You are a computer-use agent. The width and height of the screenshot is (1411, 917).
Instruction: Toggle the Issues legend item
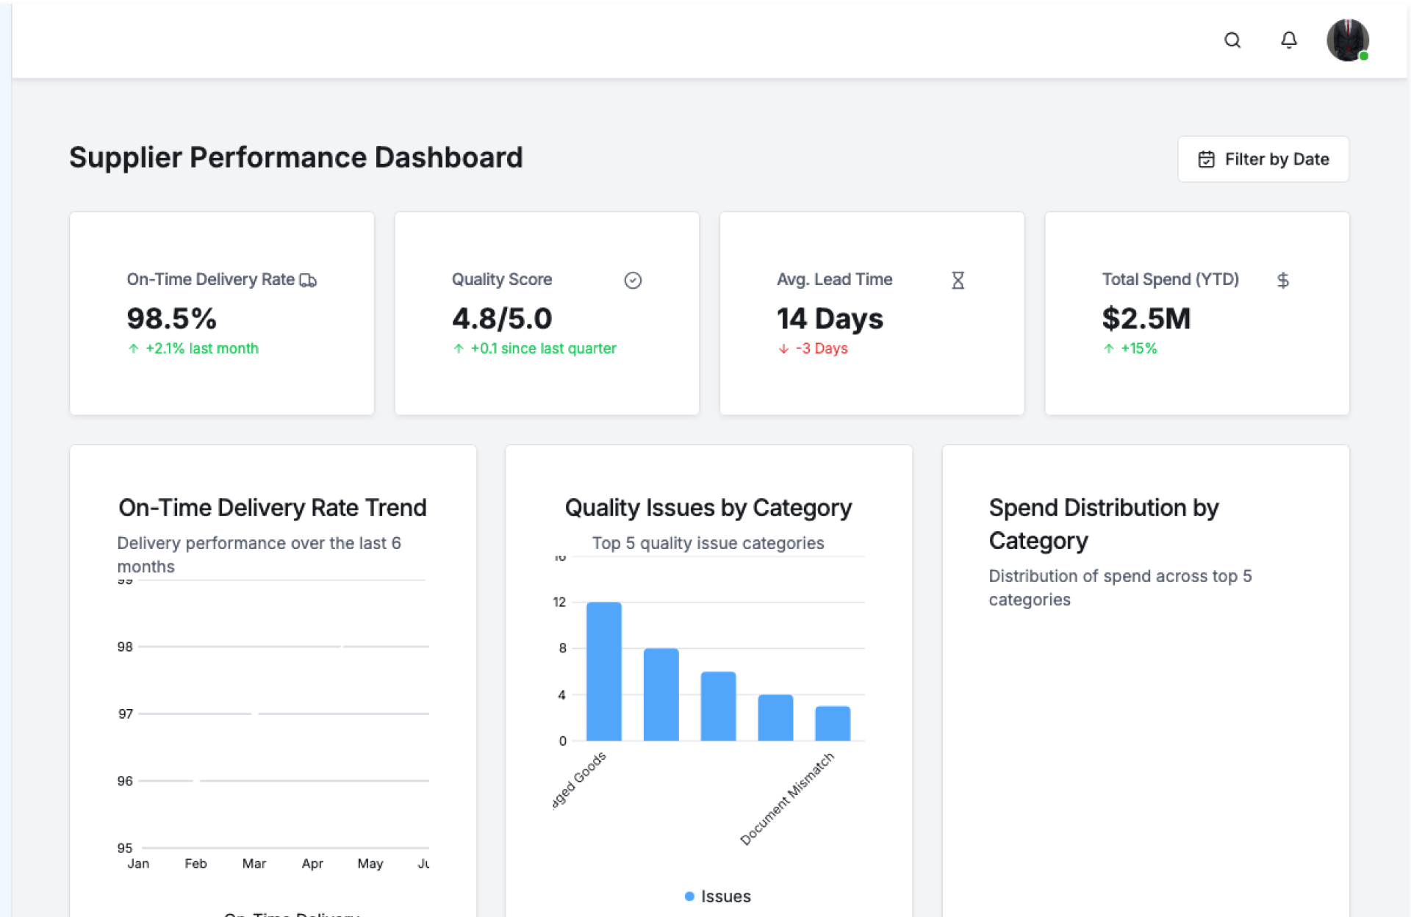[x=717, y=896]
